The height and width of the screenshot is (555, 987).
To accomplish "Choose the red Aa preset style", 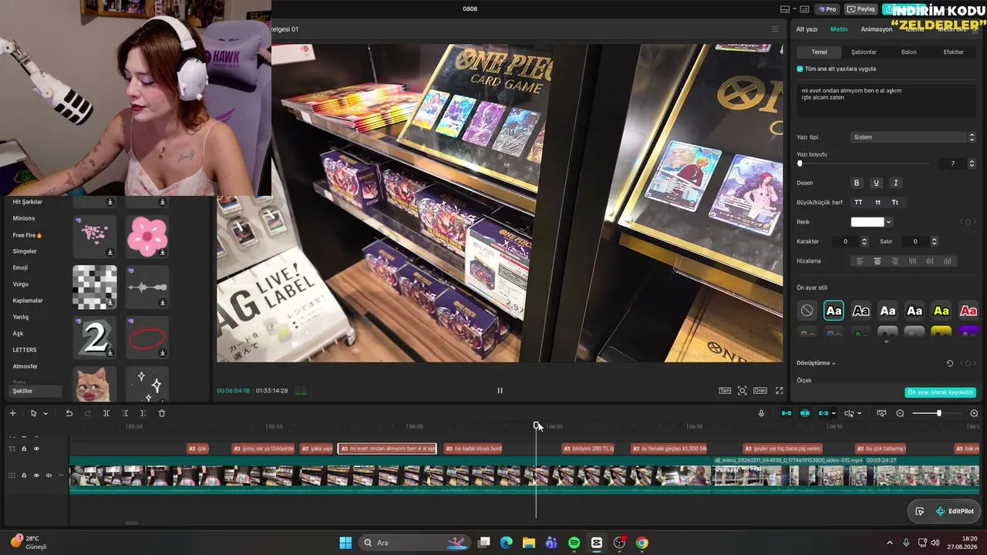I will point(968,311).
